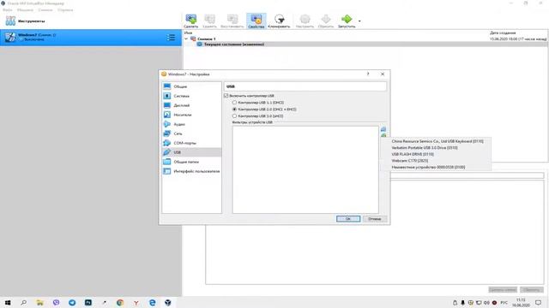Select Контроллер USB 1.1 (OHCI) radio button

pos(234,103)
